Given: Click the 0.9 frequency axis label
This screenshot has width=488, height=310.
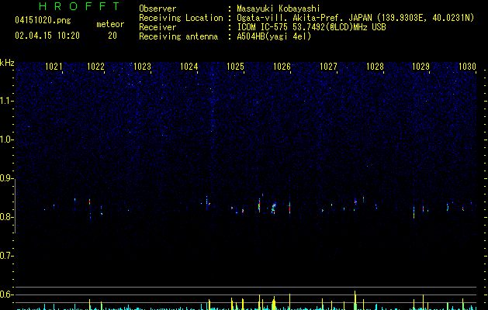Looking at the screenshot, I should tap(7, 178).
